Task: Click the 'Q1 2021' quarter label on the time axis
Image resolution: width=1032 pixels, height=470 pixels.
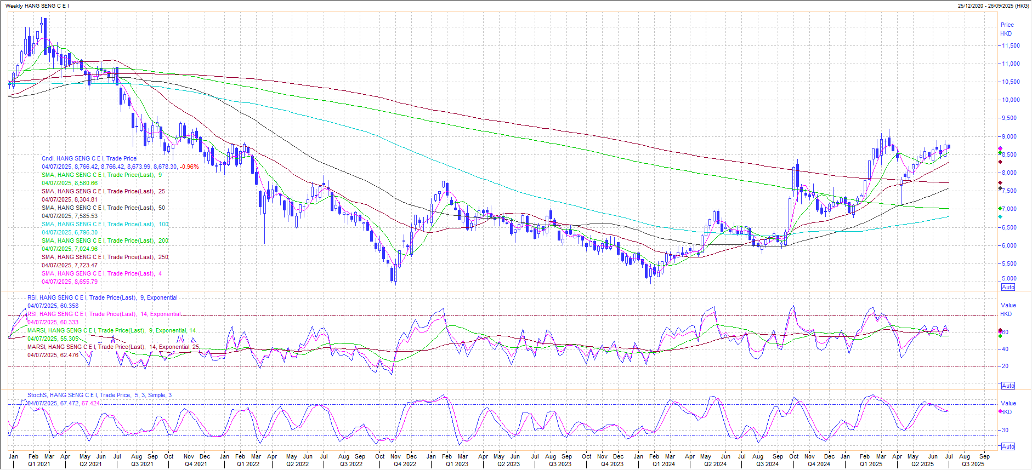Action: (x=39, y=464)
